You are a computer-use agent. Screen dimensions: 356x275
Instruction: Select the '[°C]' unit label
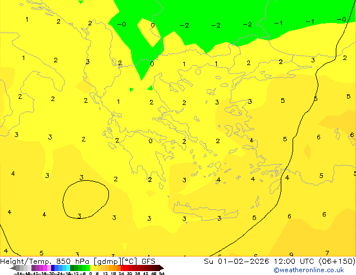pyautogui.click(x=130, y=262)
